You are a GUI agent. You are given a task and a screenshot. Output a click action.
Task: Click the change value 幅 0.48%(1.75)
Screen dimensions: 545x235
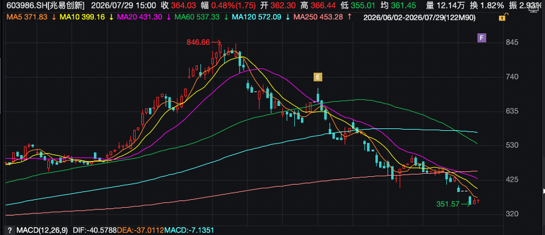click(x=228, y=5)
